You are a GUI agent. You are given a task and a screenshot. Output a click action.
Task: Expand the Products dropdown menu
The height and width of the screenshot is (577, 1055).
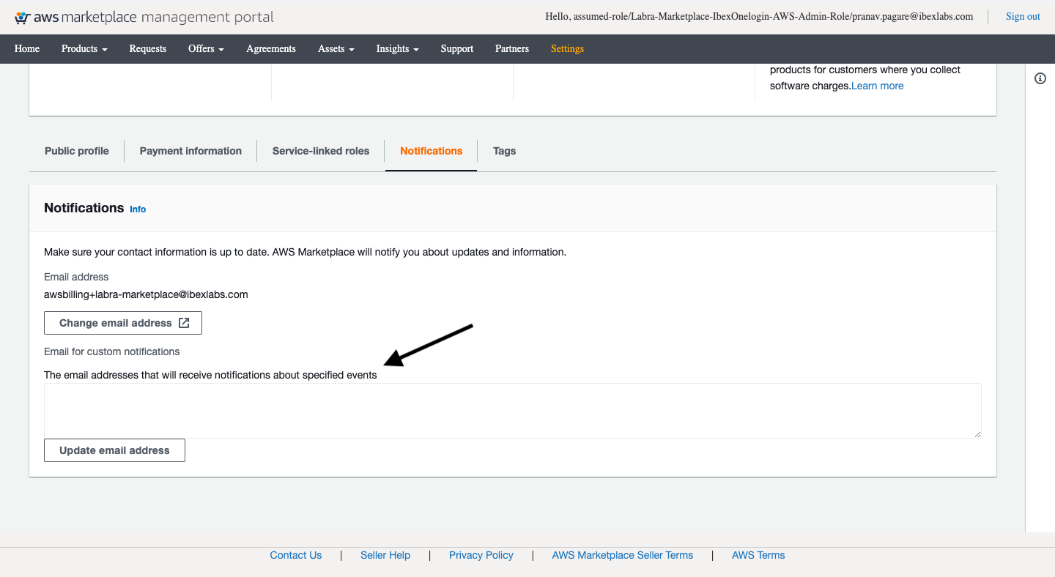coord(84,49)
